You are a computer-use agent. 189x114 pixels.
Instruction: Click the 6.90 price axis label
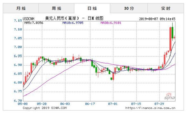(x=18, y=65)
